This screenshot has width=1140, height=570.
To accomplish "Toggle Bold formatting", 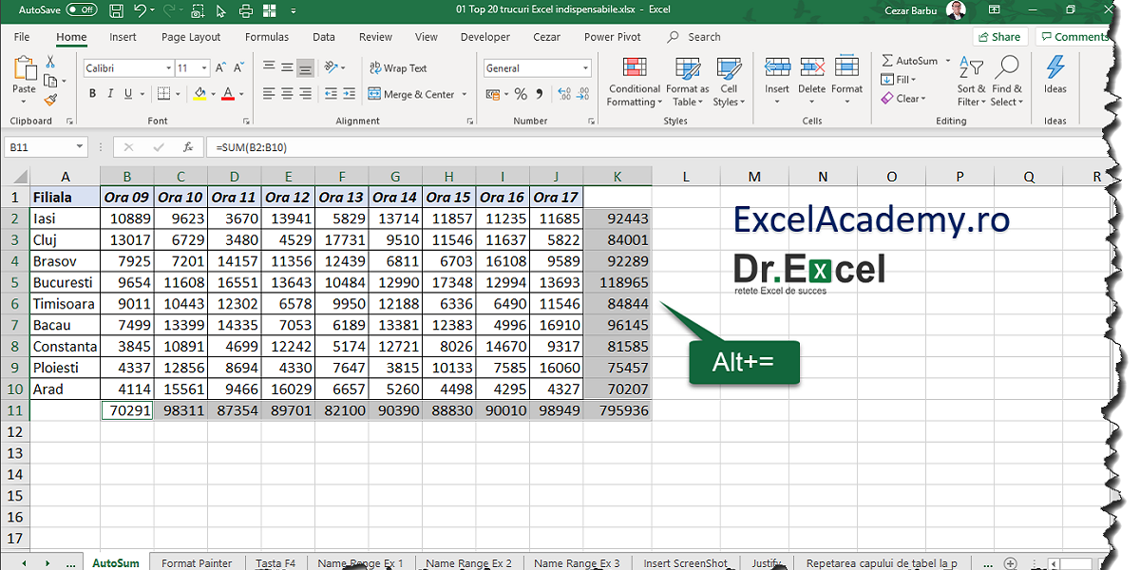I will click(92, 94).
